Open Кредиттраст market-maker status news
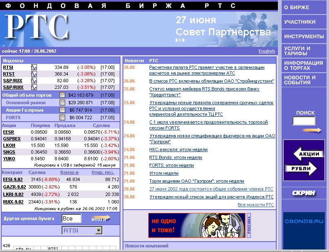This screenshot has height=252, width=329. coord(204,92)
